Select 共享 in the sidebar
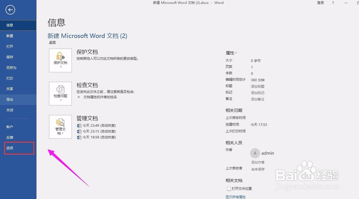This screenshot has height=199, width=359. [18, 89]
